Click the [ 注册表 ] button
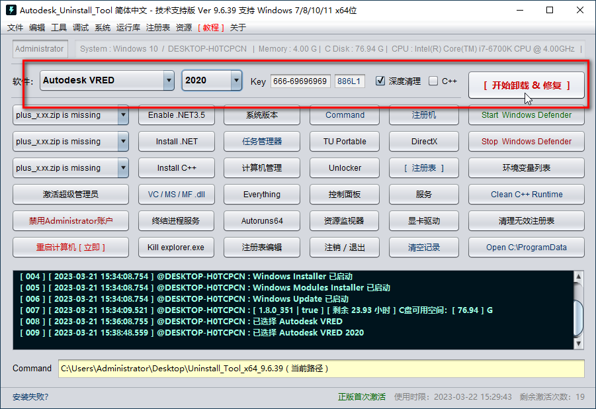Viewport: 596px width, 409px height. click(x=424, y=168)
